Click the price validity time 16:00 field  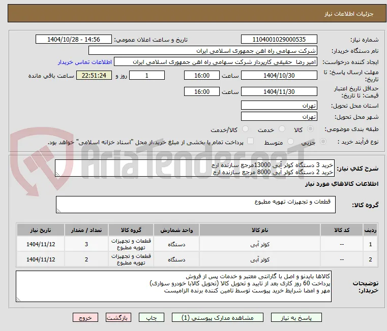pyautogui.click(x=202, y=92)
